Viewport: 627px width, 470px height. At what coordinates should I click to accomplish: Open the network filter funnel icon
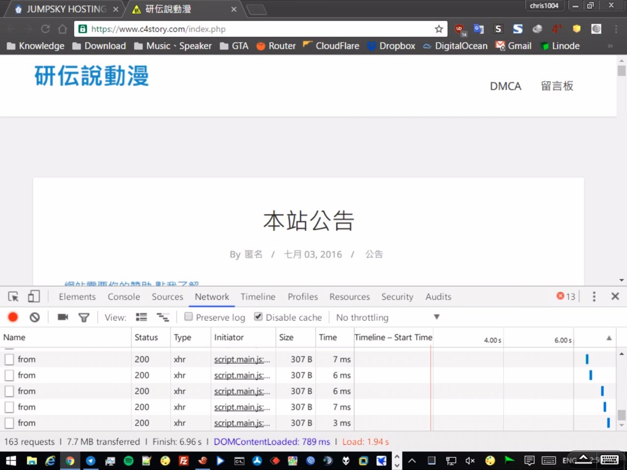pos(84,317)
